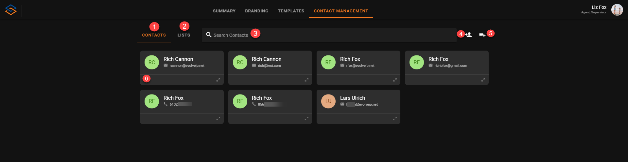The height and width of the screenshot is (162, 628).
Task: Expand the Rich Fox card with phone 856
Action: click(x=306, y=119)
